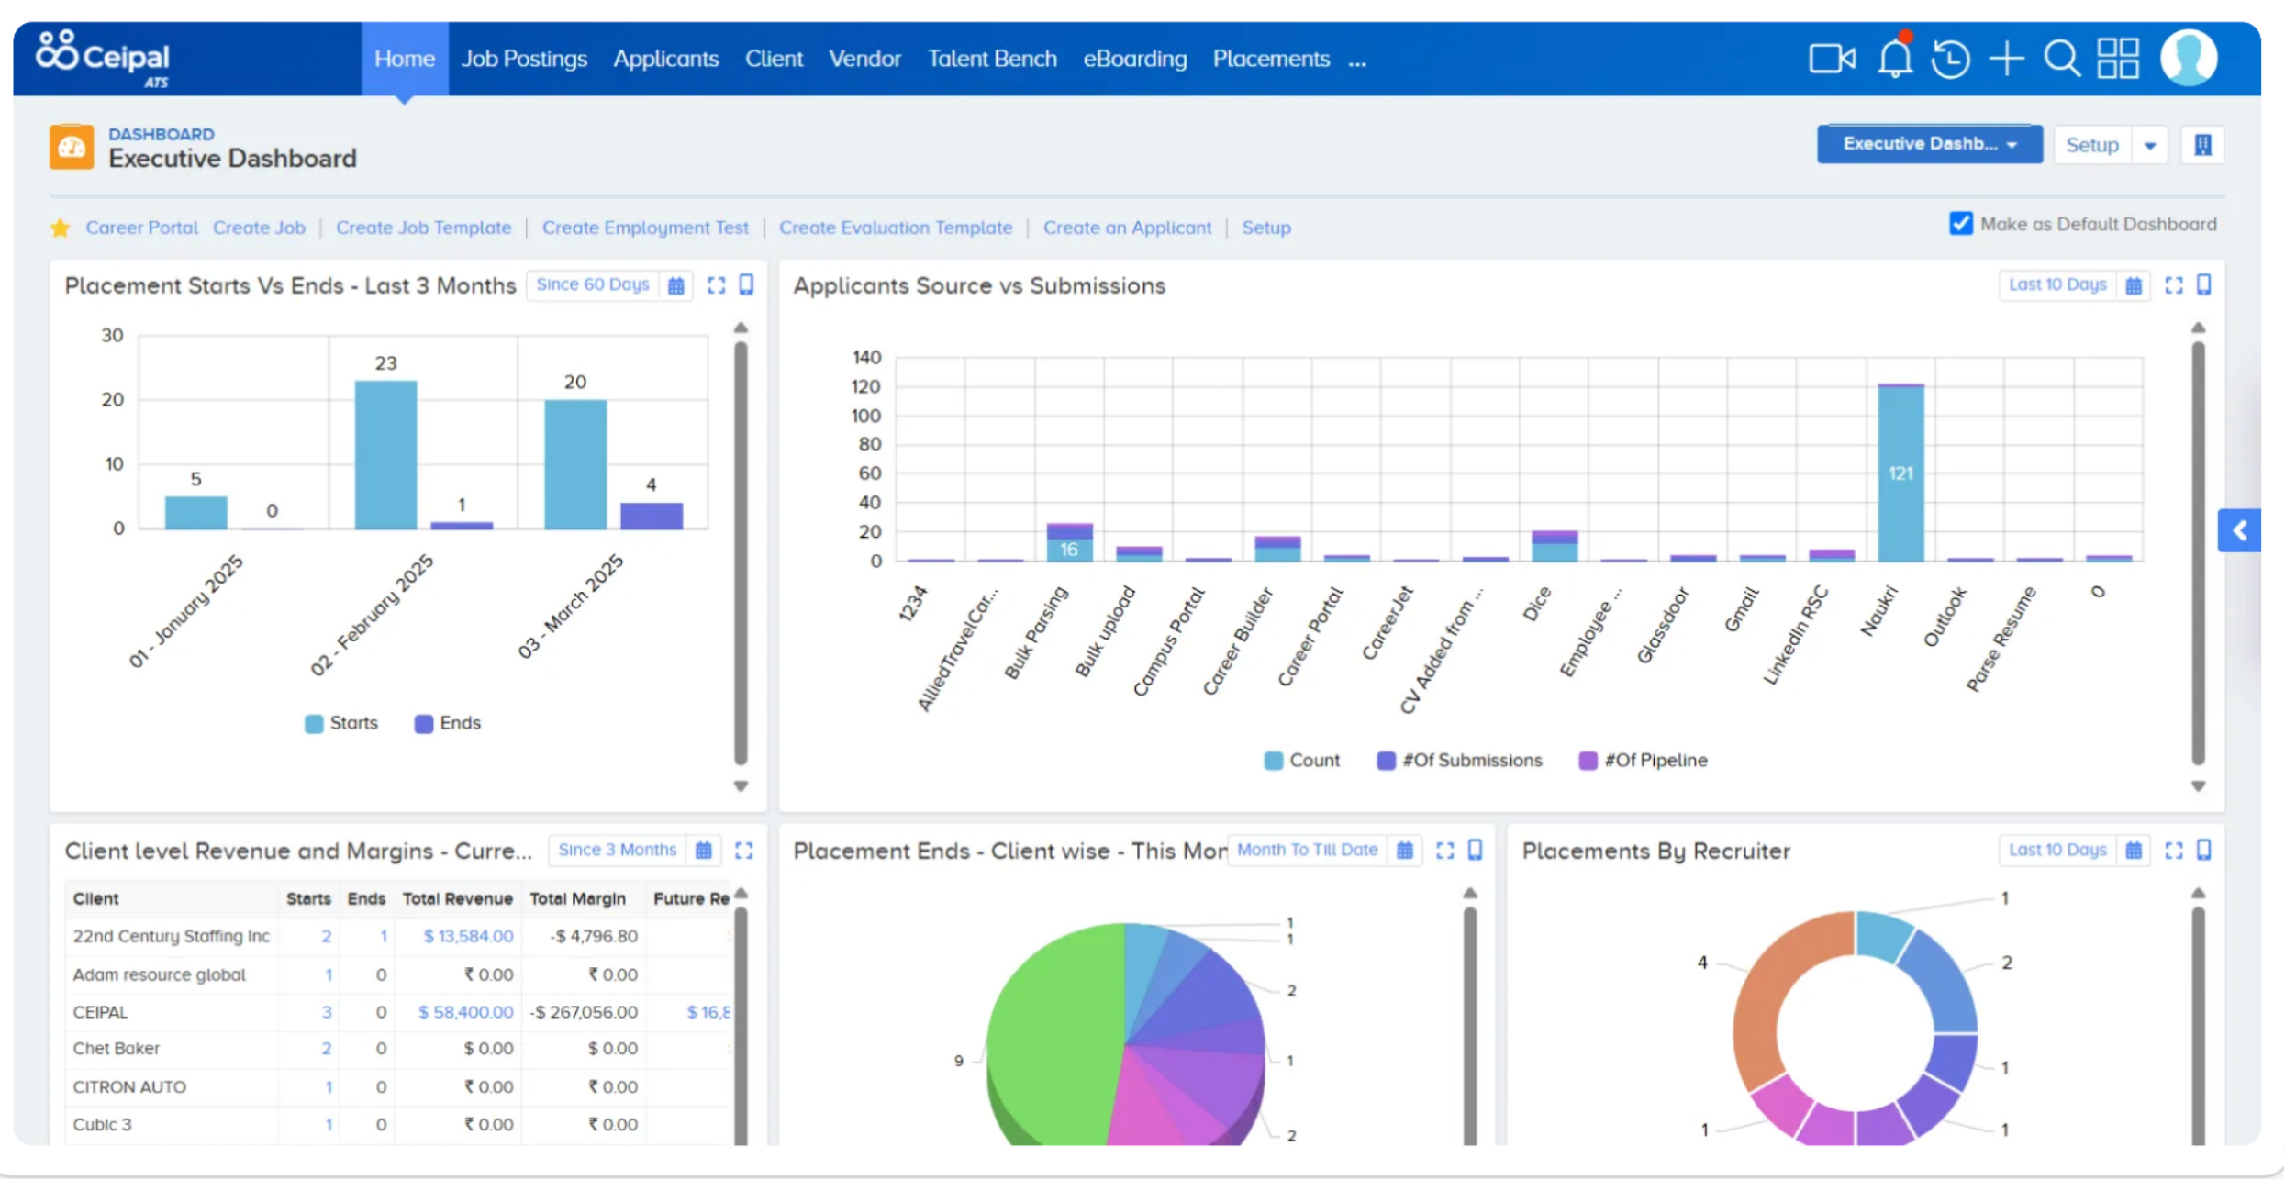Go to Job Postings menu
This screenshot has height=1180, width=2285.
point(523,59)
